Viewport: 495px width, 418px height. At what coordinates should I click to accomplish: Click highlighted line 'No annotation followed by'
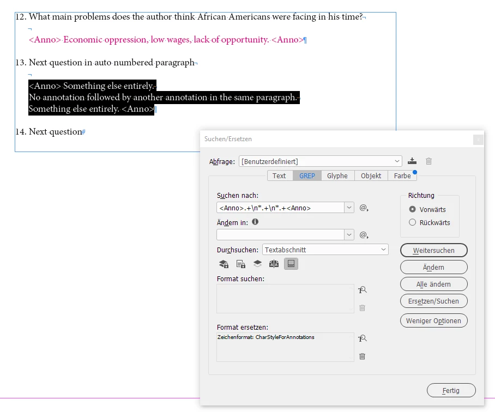click(x=164, y=97)
